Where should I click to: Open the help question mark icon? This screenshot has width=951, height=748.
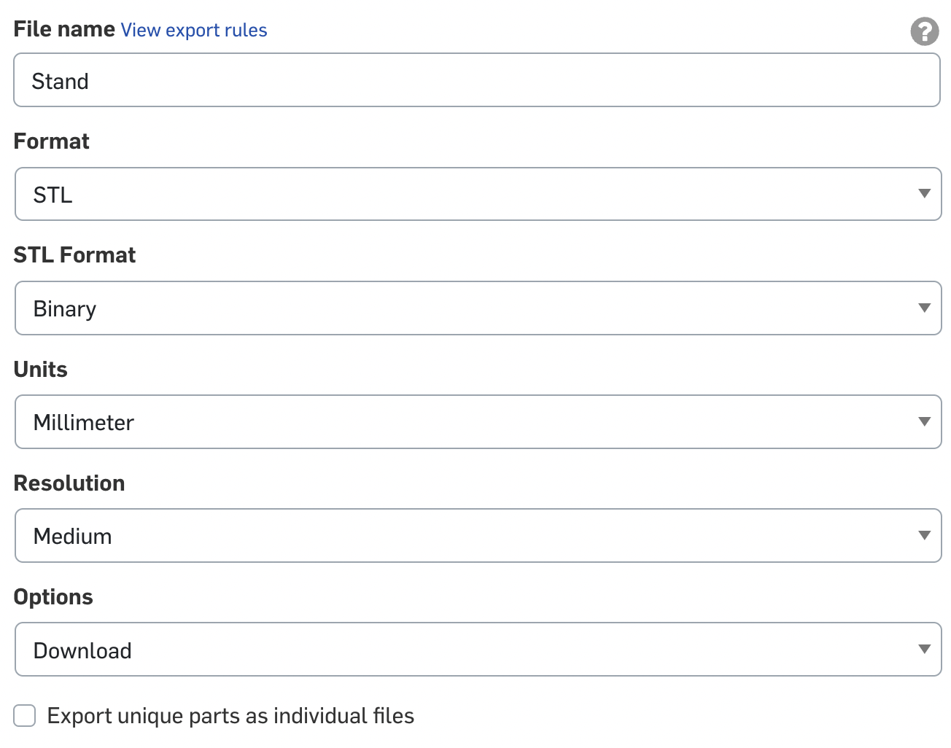[x=924, y=31]
